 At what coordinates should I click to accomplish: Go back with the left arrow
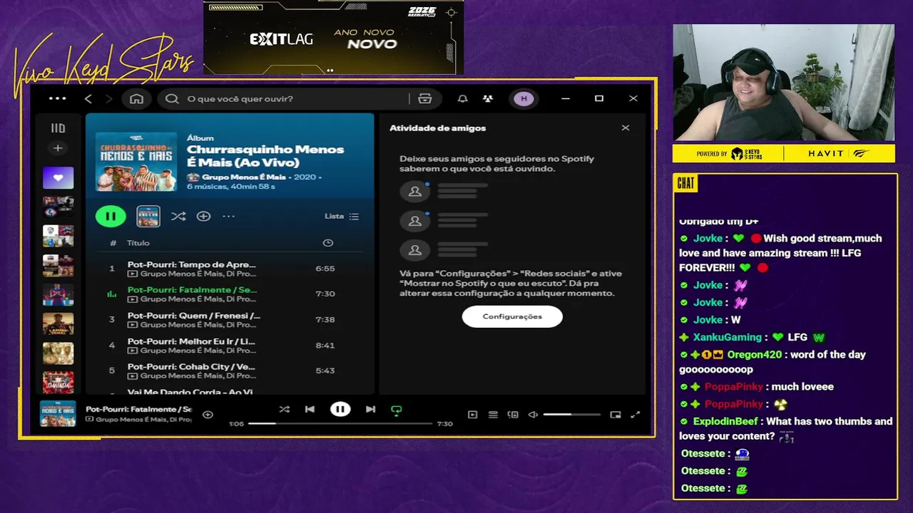(x=88, y=98)
